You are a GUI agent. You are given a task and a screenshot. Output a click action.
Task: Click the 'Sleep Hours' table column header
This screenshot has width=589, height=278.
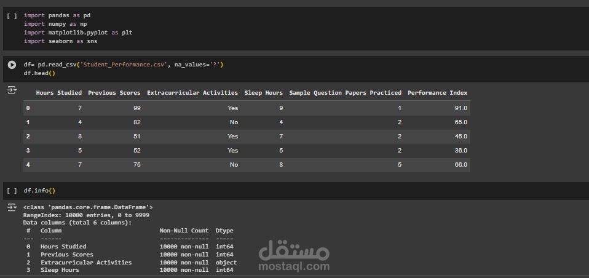tap(263, 93)
